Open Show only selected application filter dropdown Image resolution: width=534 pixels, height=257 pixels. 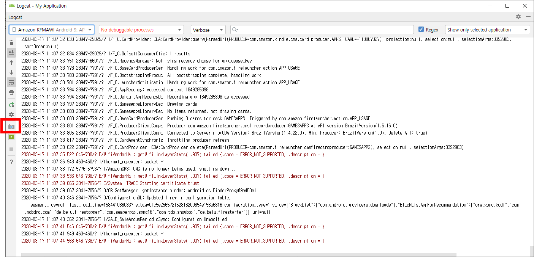click(x=488, y=30)
